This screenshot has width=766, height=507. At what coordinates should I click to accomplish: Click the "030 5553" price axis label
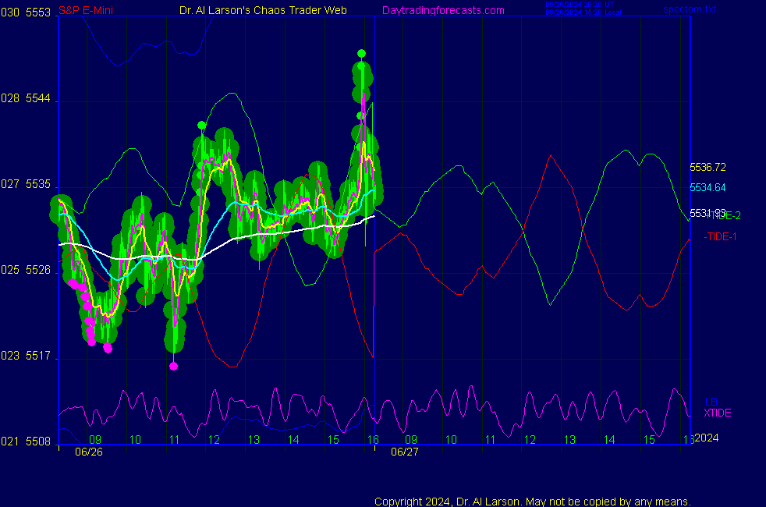(x=26, y=12)
